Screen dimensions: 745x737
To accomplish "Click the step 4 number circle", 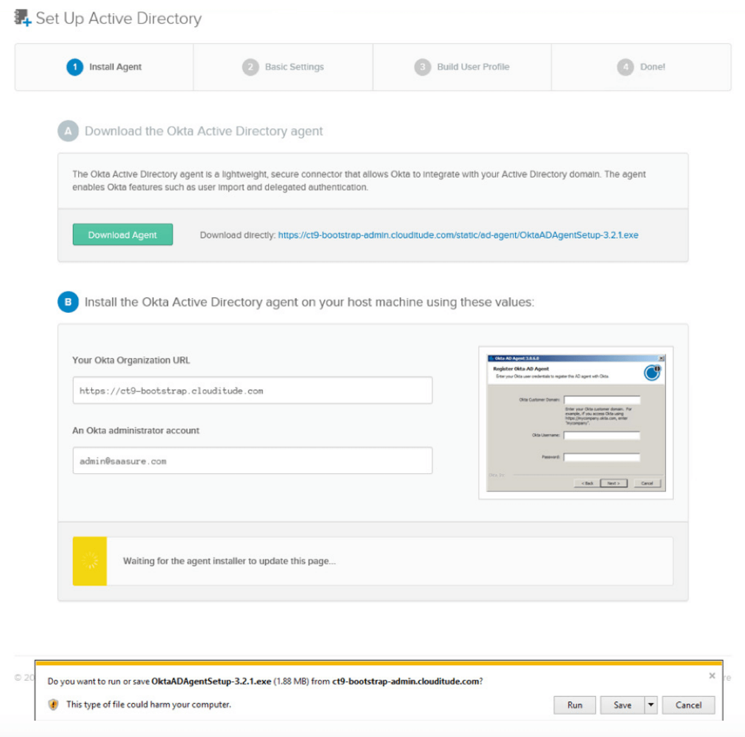I will click(625, 67).
